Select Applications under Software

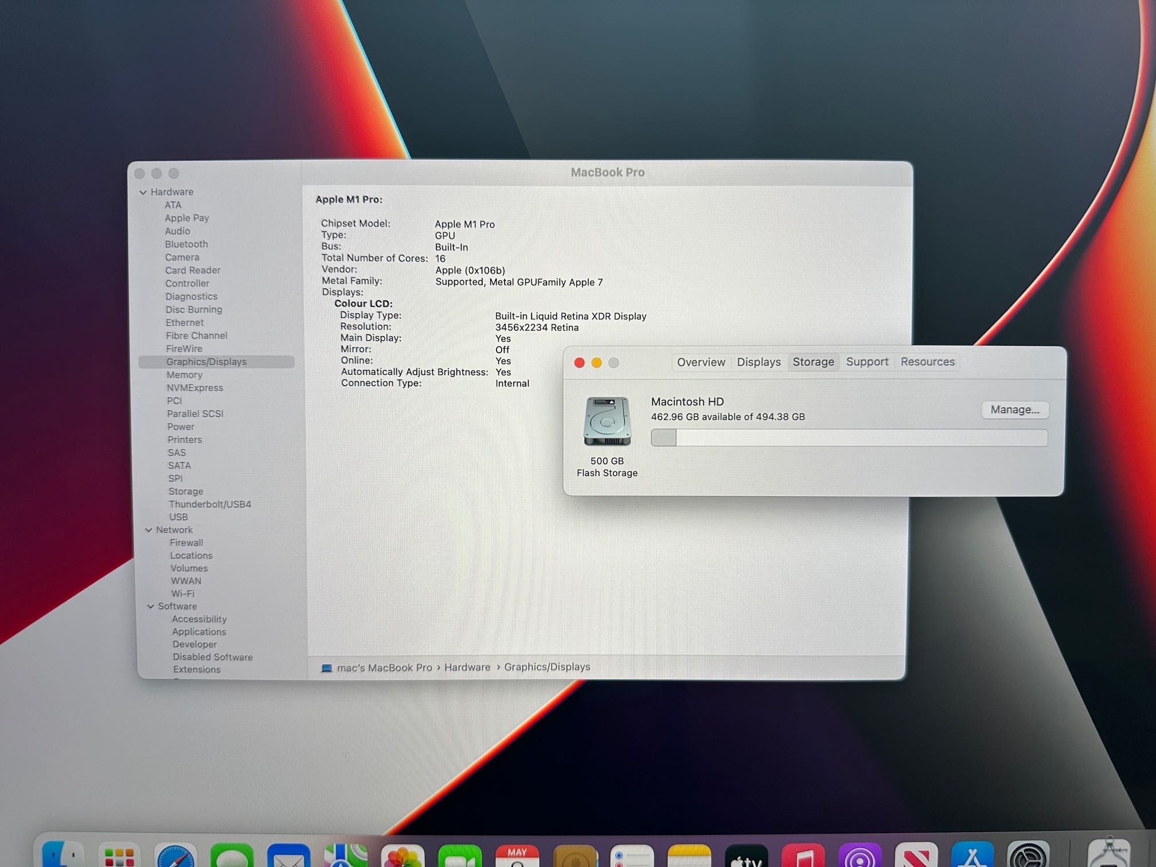199,632
